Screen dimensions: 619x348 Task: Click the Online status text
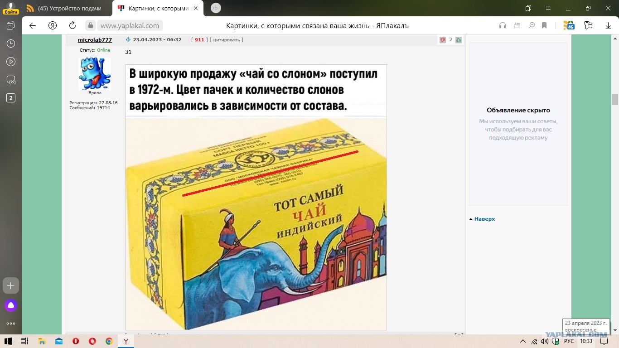(x=103, y=50)
